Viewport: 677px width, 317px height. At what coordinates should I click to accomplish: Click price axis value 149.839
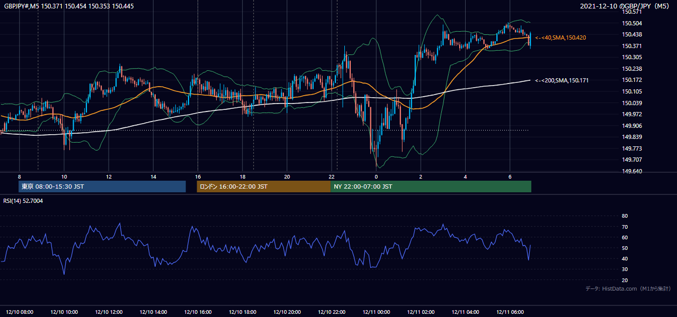click(631, 137)
